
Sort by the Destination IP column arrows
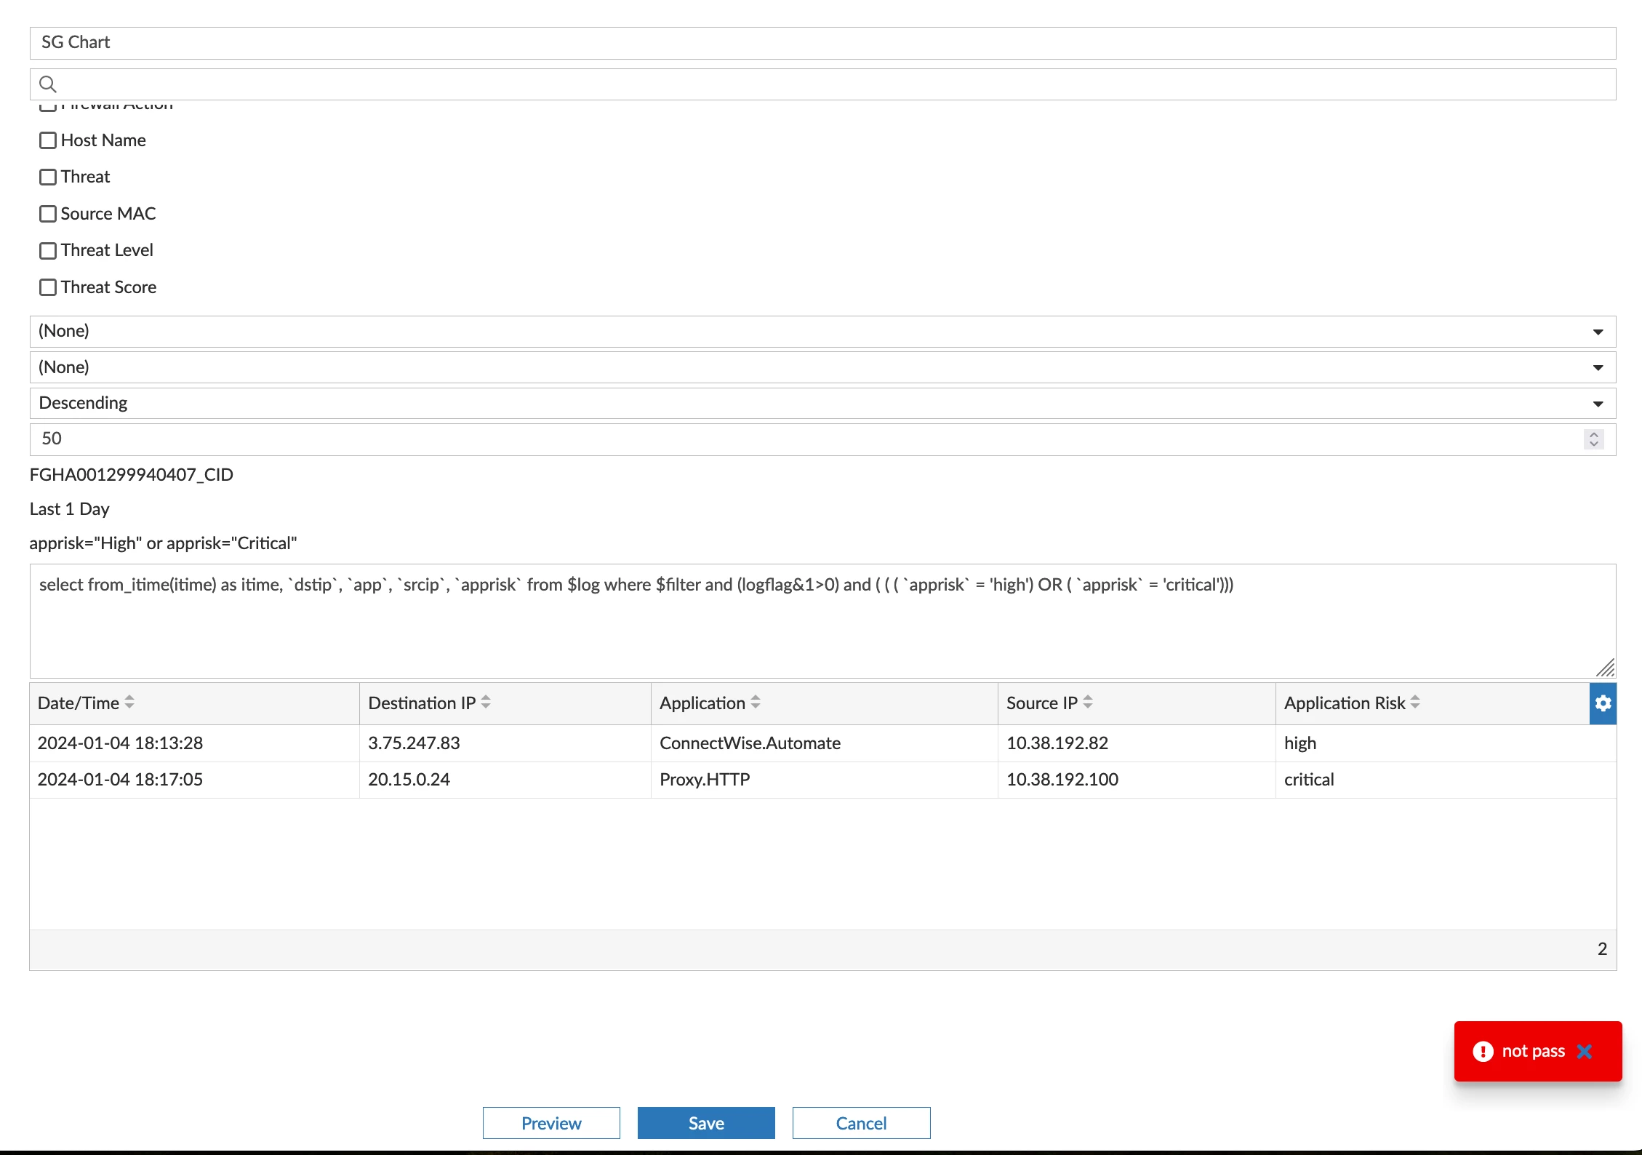(486, 703)
